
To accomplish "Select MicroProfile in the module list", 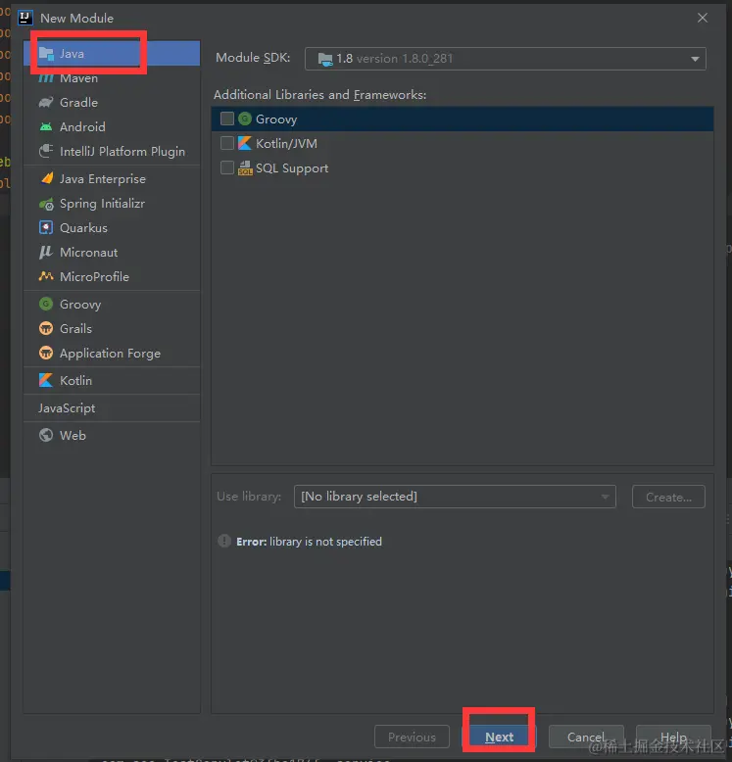I will coord(112,276).
